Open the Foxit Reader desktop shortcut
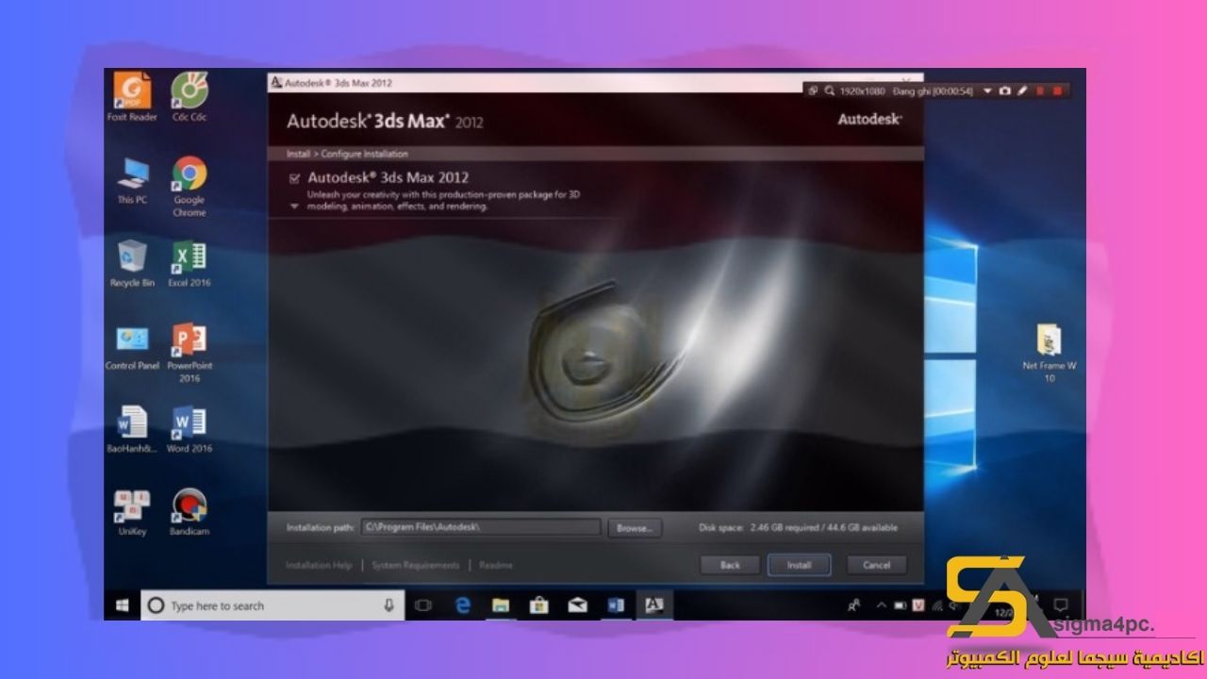The image size is (1207, 679). point(132,97)
